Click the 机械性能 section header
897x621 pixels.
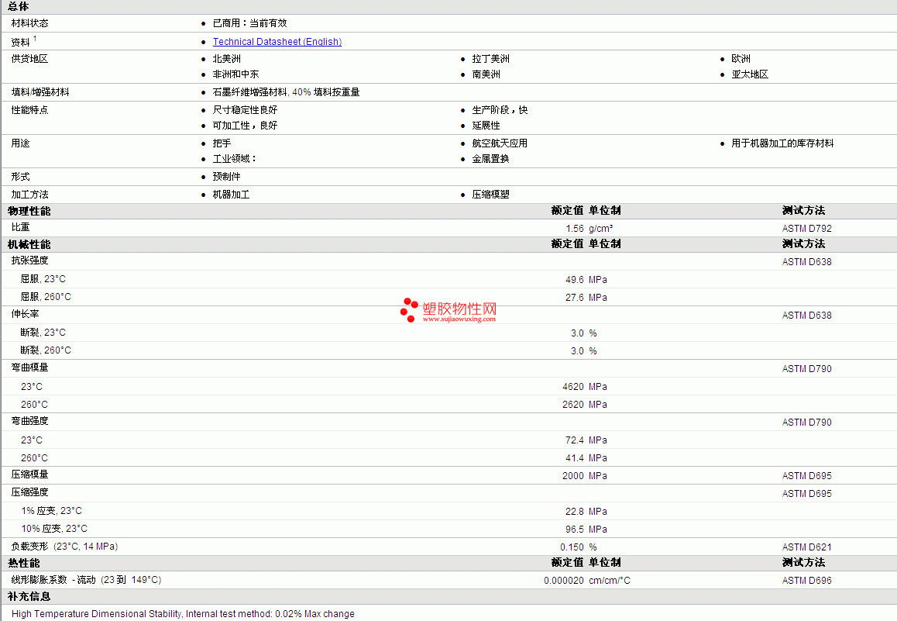point(29,244)
